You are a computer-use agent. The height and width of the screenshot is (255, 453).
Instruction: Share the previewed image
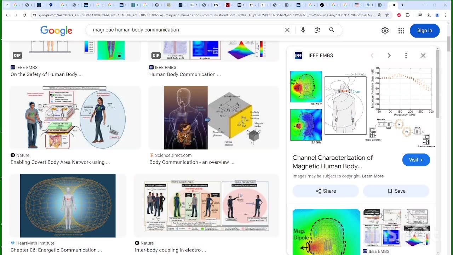click(x=326, y=191)
